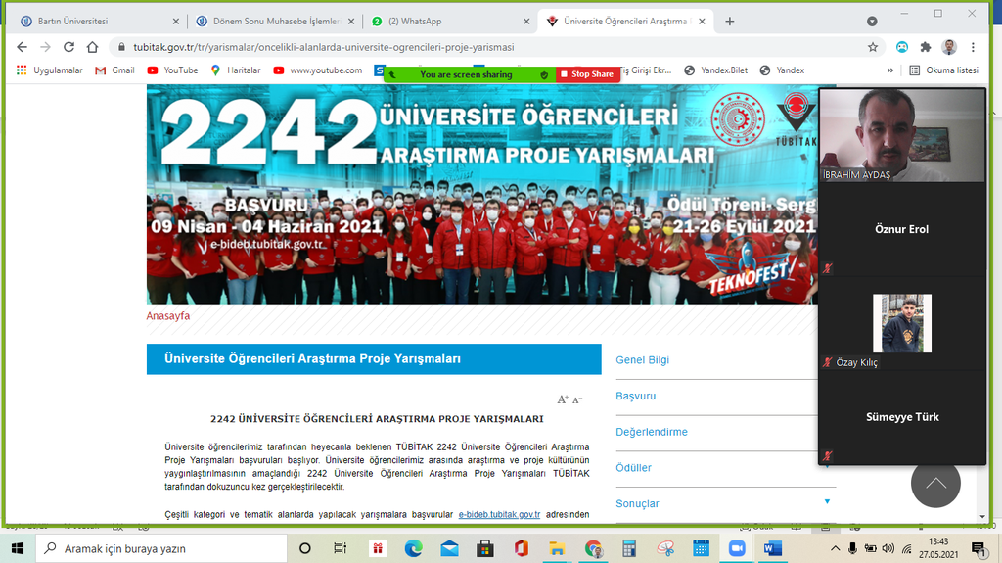Image resolution: width=1002 pixels, height=563 pixels.
Task: Select Öznur Erol participant tile
Action: coord(902,229)
